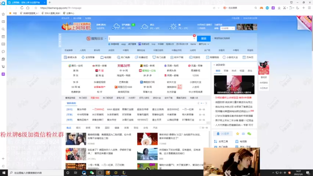Viewport: 313px width, 176px height.
Task: Click the blue 搜索 button
Action: (x=203, y=38)
